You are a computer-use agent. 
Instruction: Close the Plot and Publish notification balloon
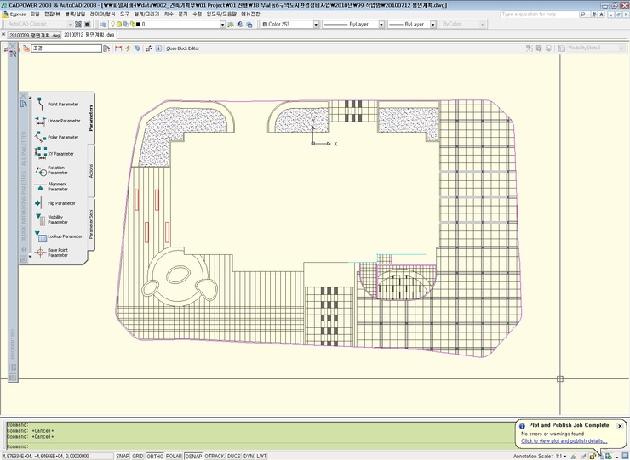(x=620, y=426)
